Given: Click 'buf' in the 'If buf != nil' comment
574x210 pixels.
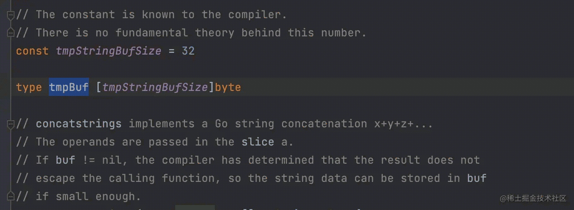Looking at the screenshot, I should point(65,160).
